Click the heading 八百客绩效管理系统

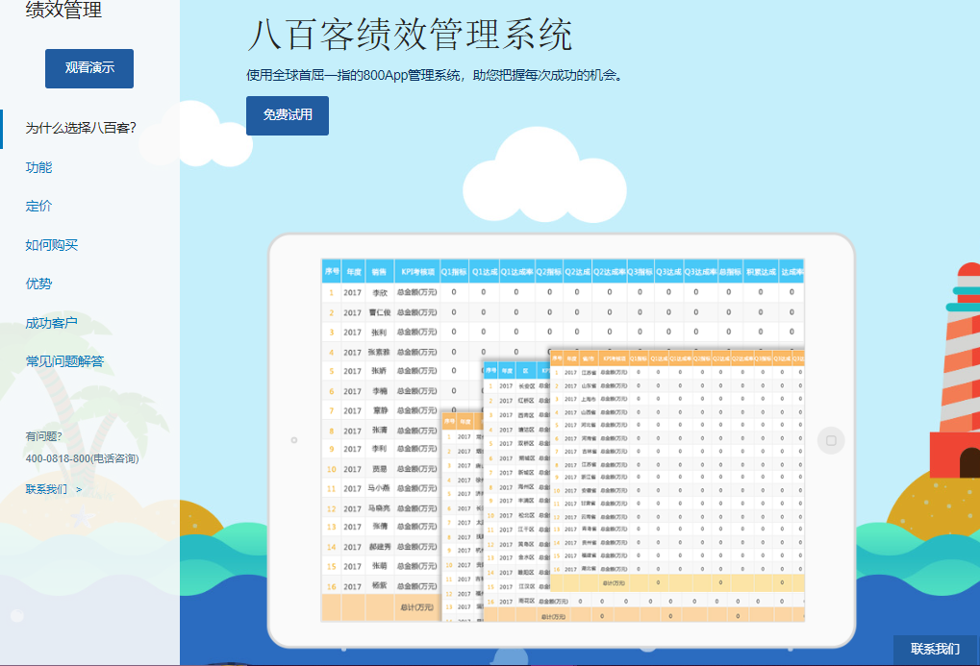(410, 35)
